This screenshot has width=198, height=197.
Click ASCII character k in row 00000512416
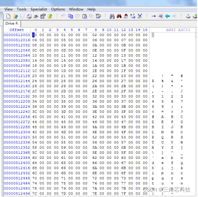coord(181,168)
